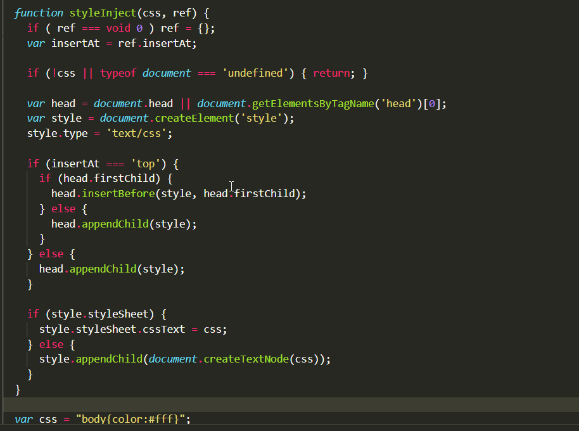The image size is (579, 431).
Task: Click the 'typeof' keyword
Action: pos(118,74)
